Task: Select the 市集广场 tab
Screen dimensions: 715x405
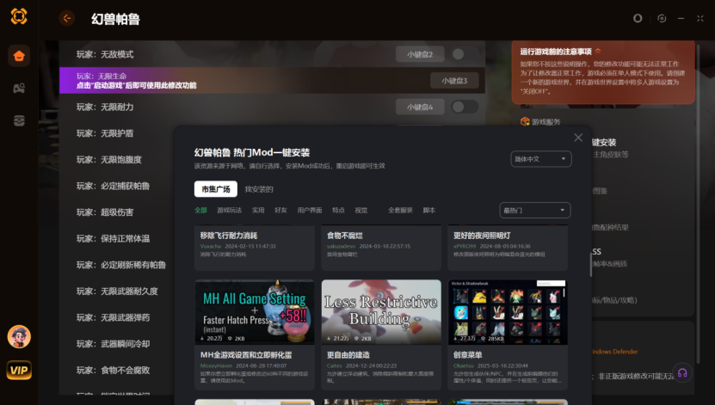Action: [x=214, y=189]
